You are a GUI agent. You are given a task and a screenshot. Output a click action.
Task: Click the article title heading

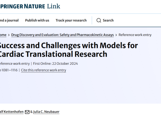click(69, 50)
